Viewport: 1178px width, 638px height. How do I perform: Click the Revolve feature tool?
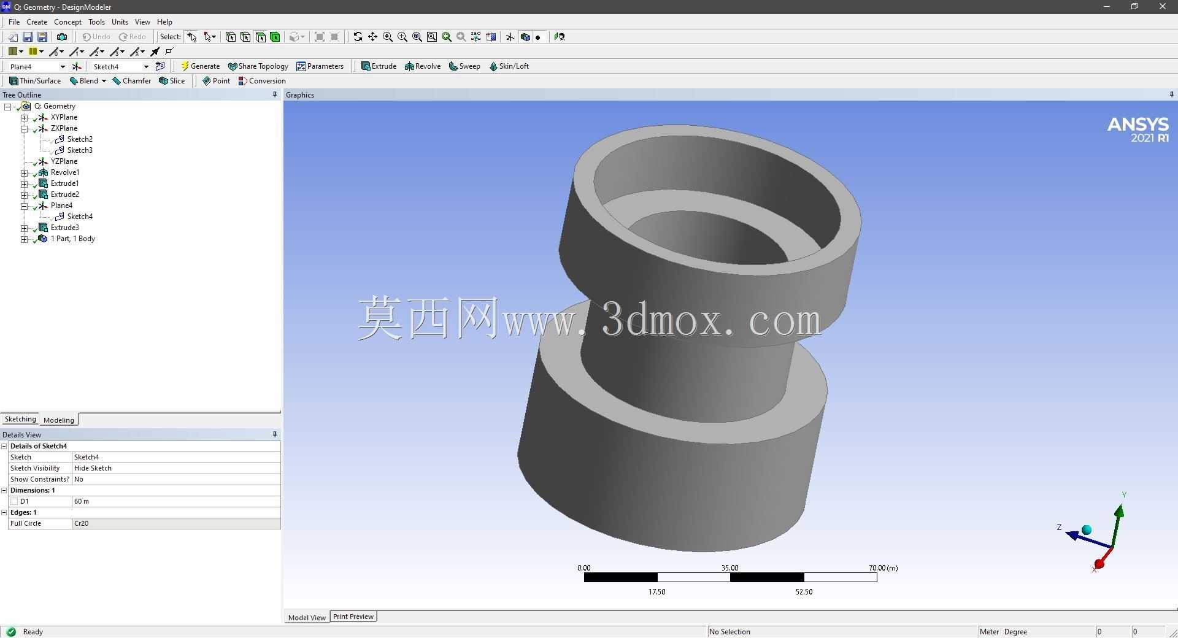tap(423, 66)
